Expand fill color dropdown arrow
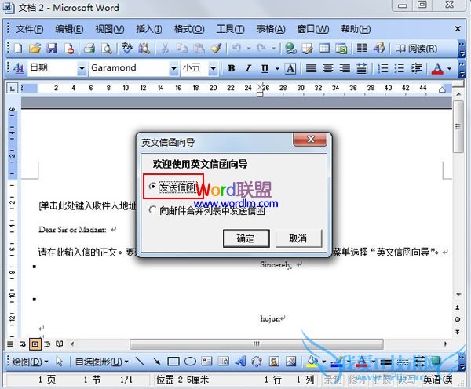Viewport: 471px width, 389px height. 324,361
